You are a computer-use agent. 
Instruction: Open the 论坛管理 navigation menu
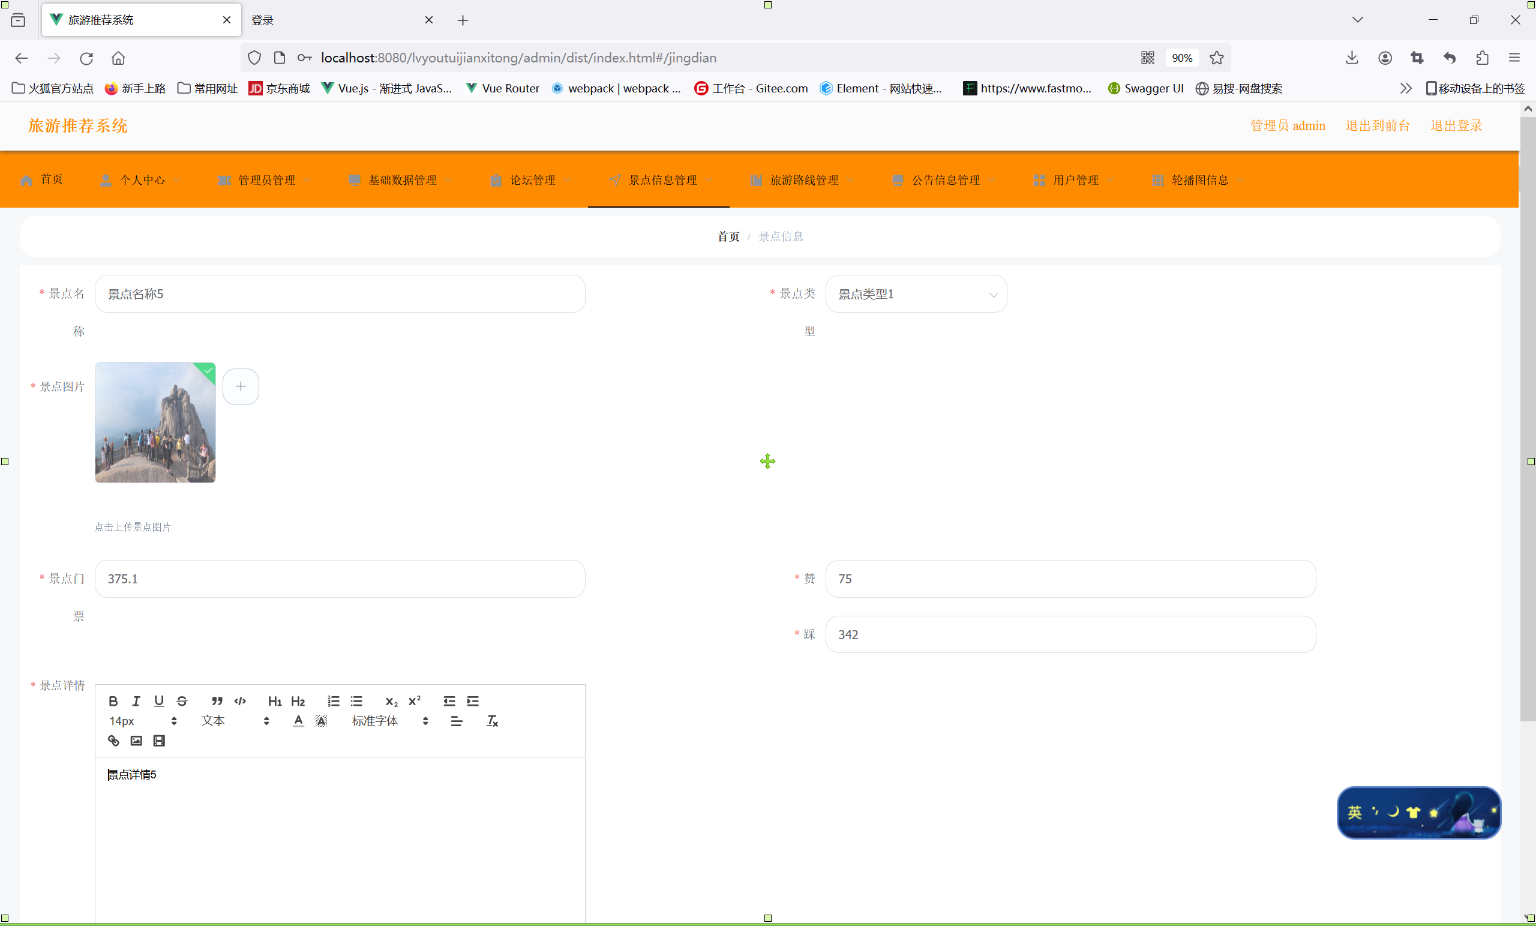click(532, 180)
